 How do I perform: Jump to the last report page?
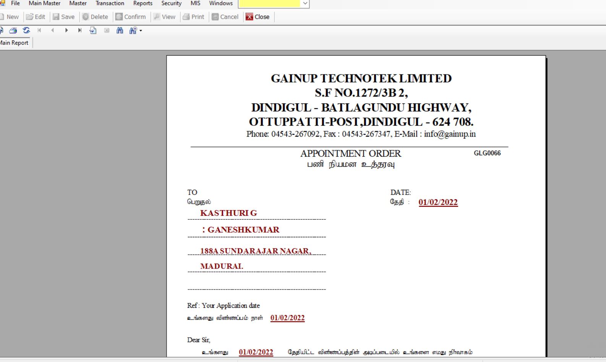pos(79,31)
